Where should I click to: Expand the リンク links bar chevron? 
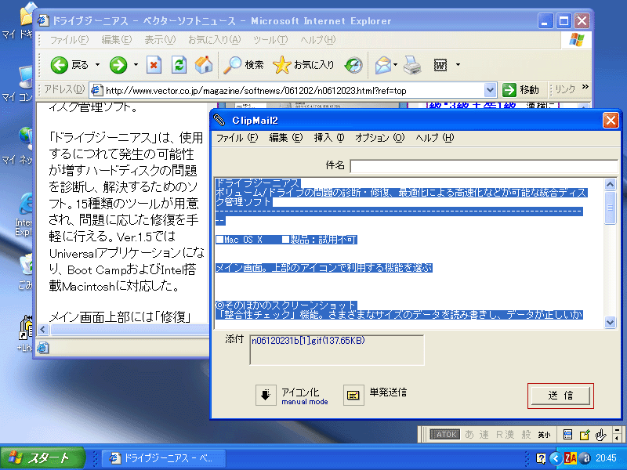(x=585, y=87)
